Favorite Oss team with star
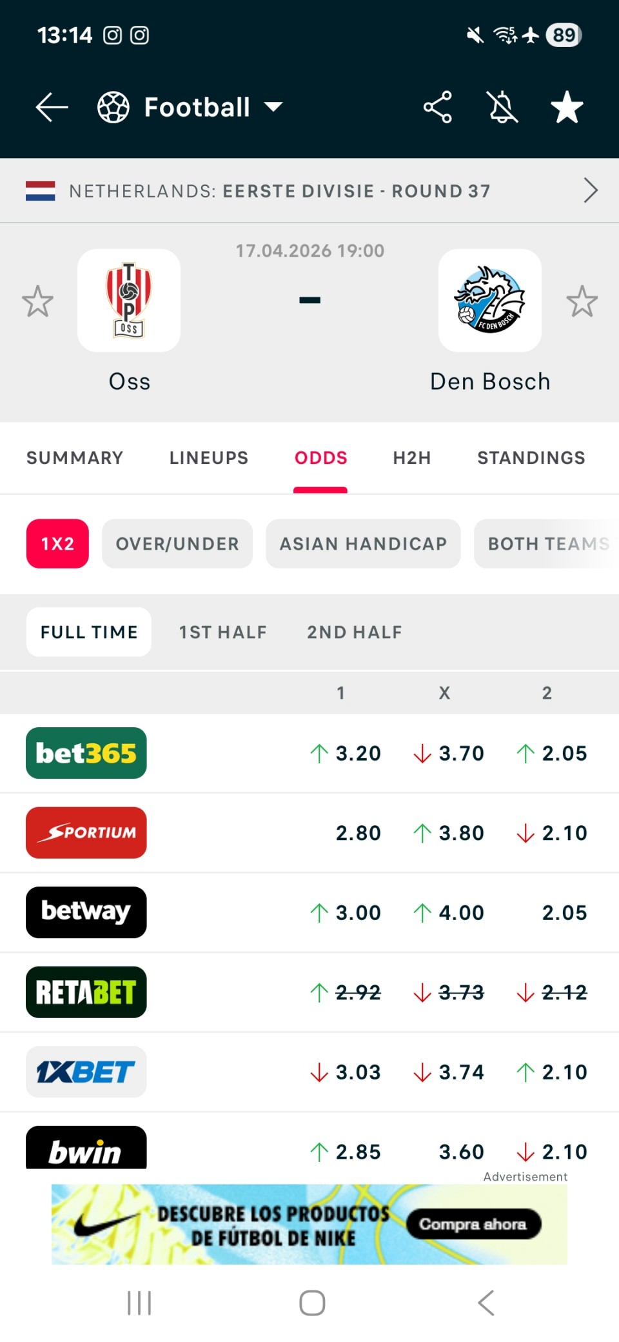Viewport: 619px width, 1342px height. point(37,301)
